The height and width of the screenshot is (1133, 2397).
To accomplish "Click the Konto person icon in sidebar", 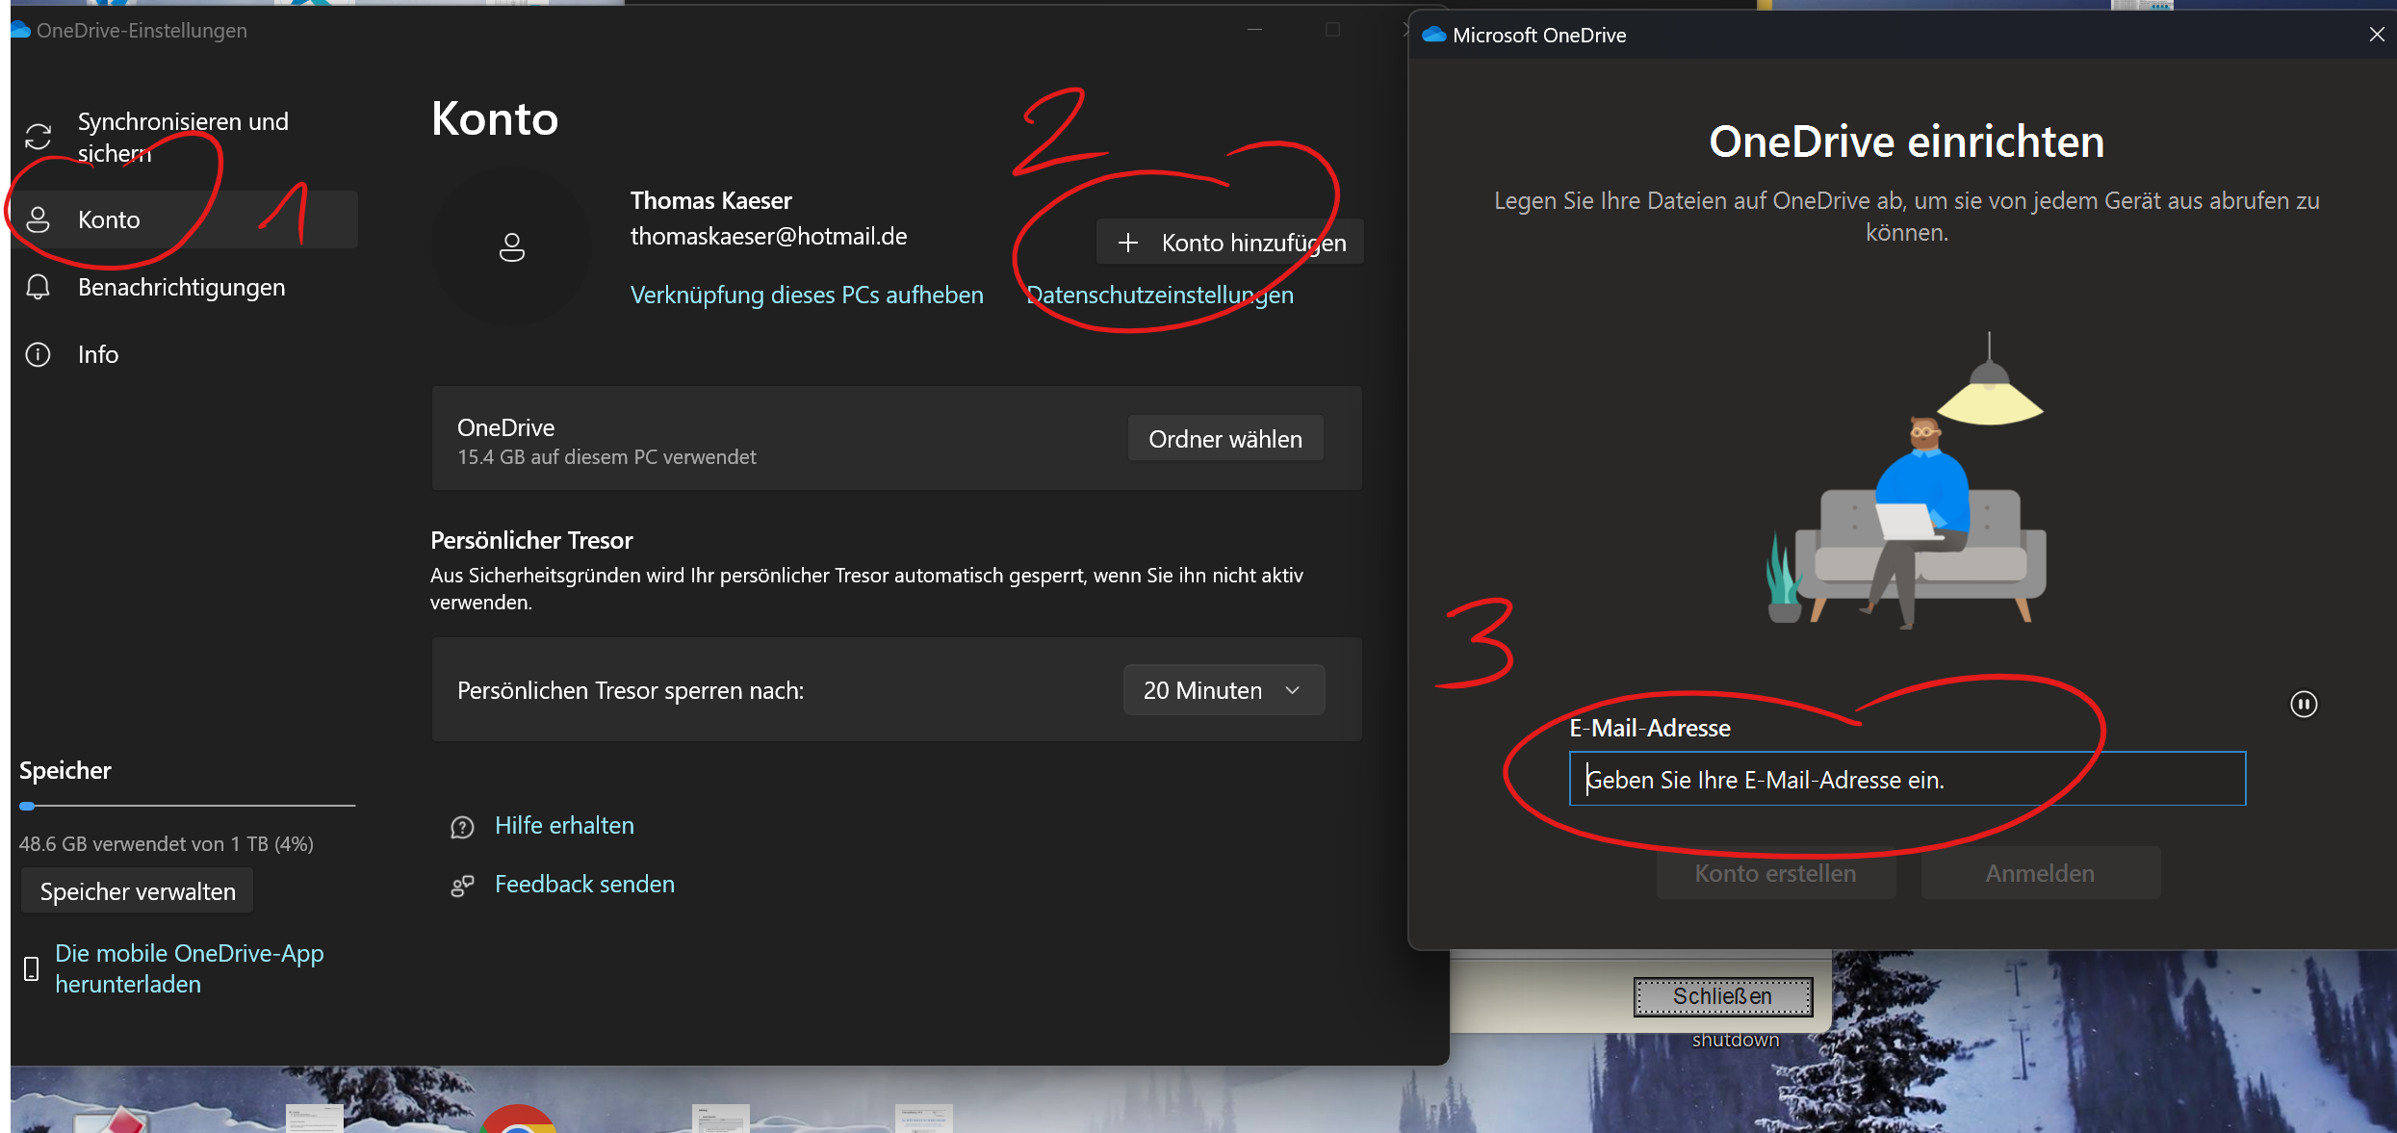I will [39, 219].
